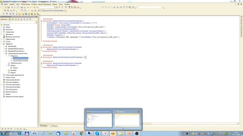Open the ВыгрузитьПоступлениеНаСерв procedure dropdown
Viewport: 243px width, 136px height.
tap(65, 11)
